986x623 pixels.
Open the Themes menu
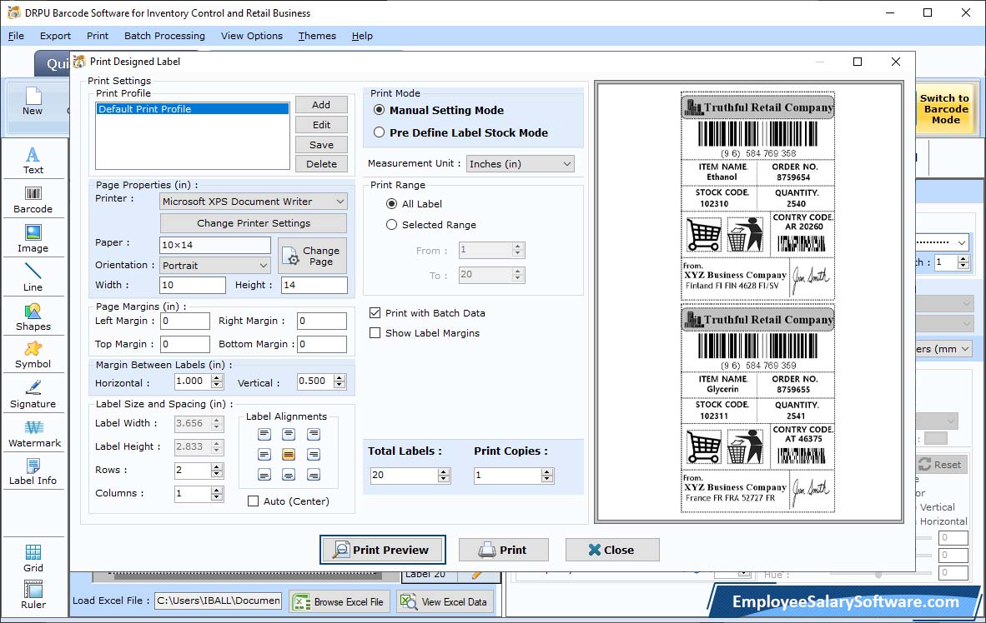tap(317, 36)
